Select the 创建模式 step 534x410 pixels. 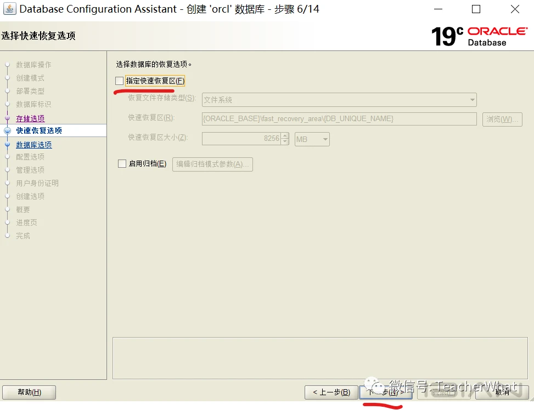click(x=30, y=78)
